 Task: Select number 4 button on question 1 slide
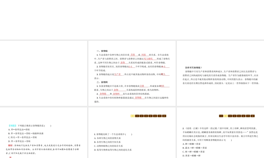[x=146, y=116]
